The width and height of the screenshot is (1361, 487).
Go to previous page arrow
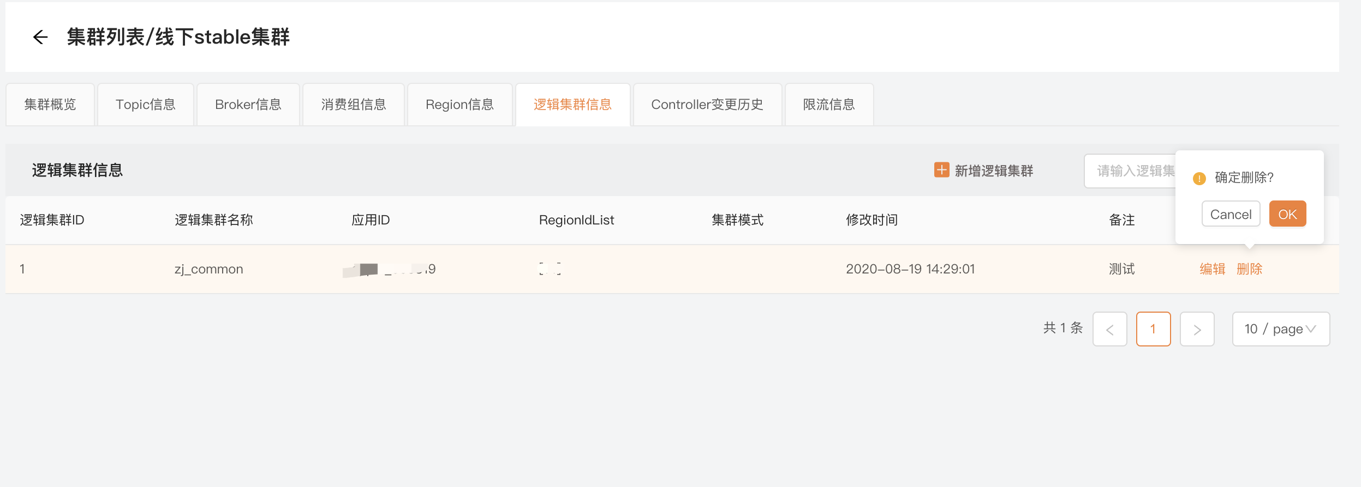click(x=1109, y=329)
